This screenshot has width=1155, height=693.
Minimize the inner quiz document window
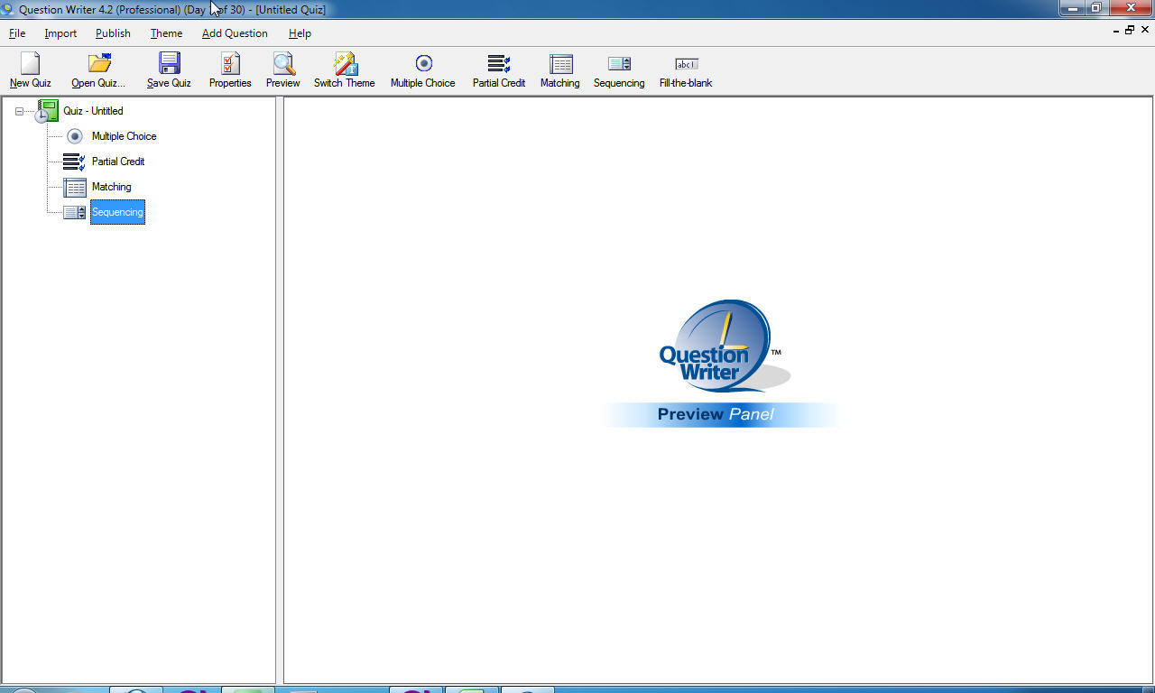point(1115,30)
